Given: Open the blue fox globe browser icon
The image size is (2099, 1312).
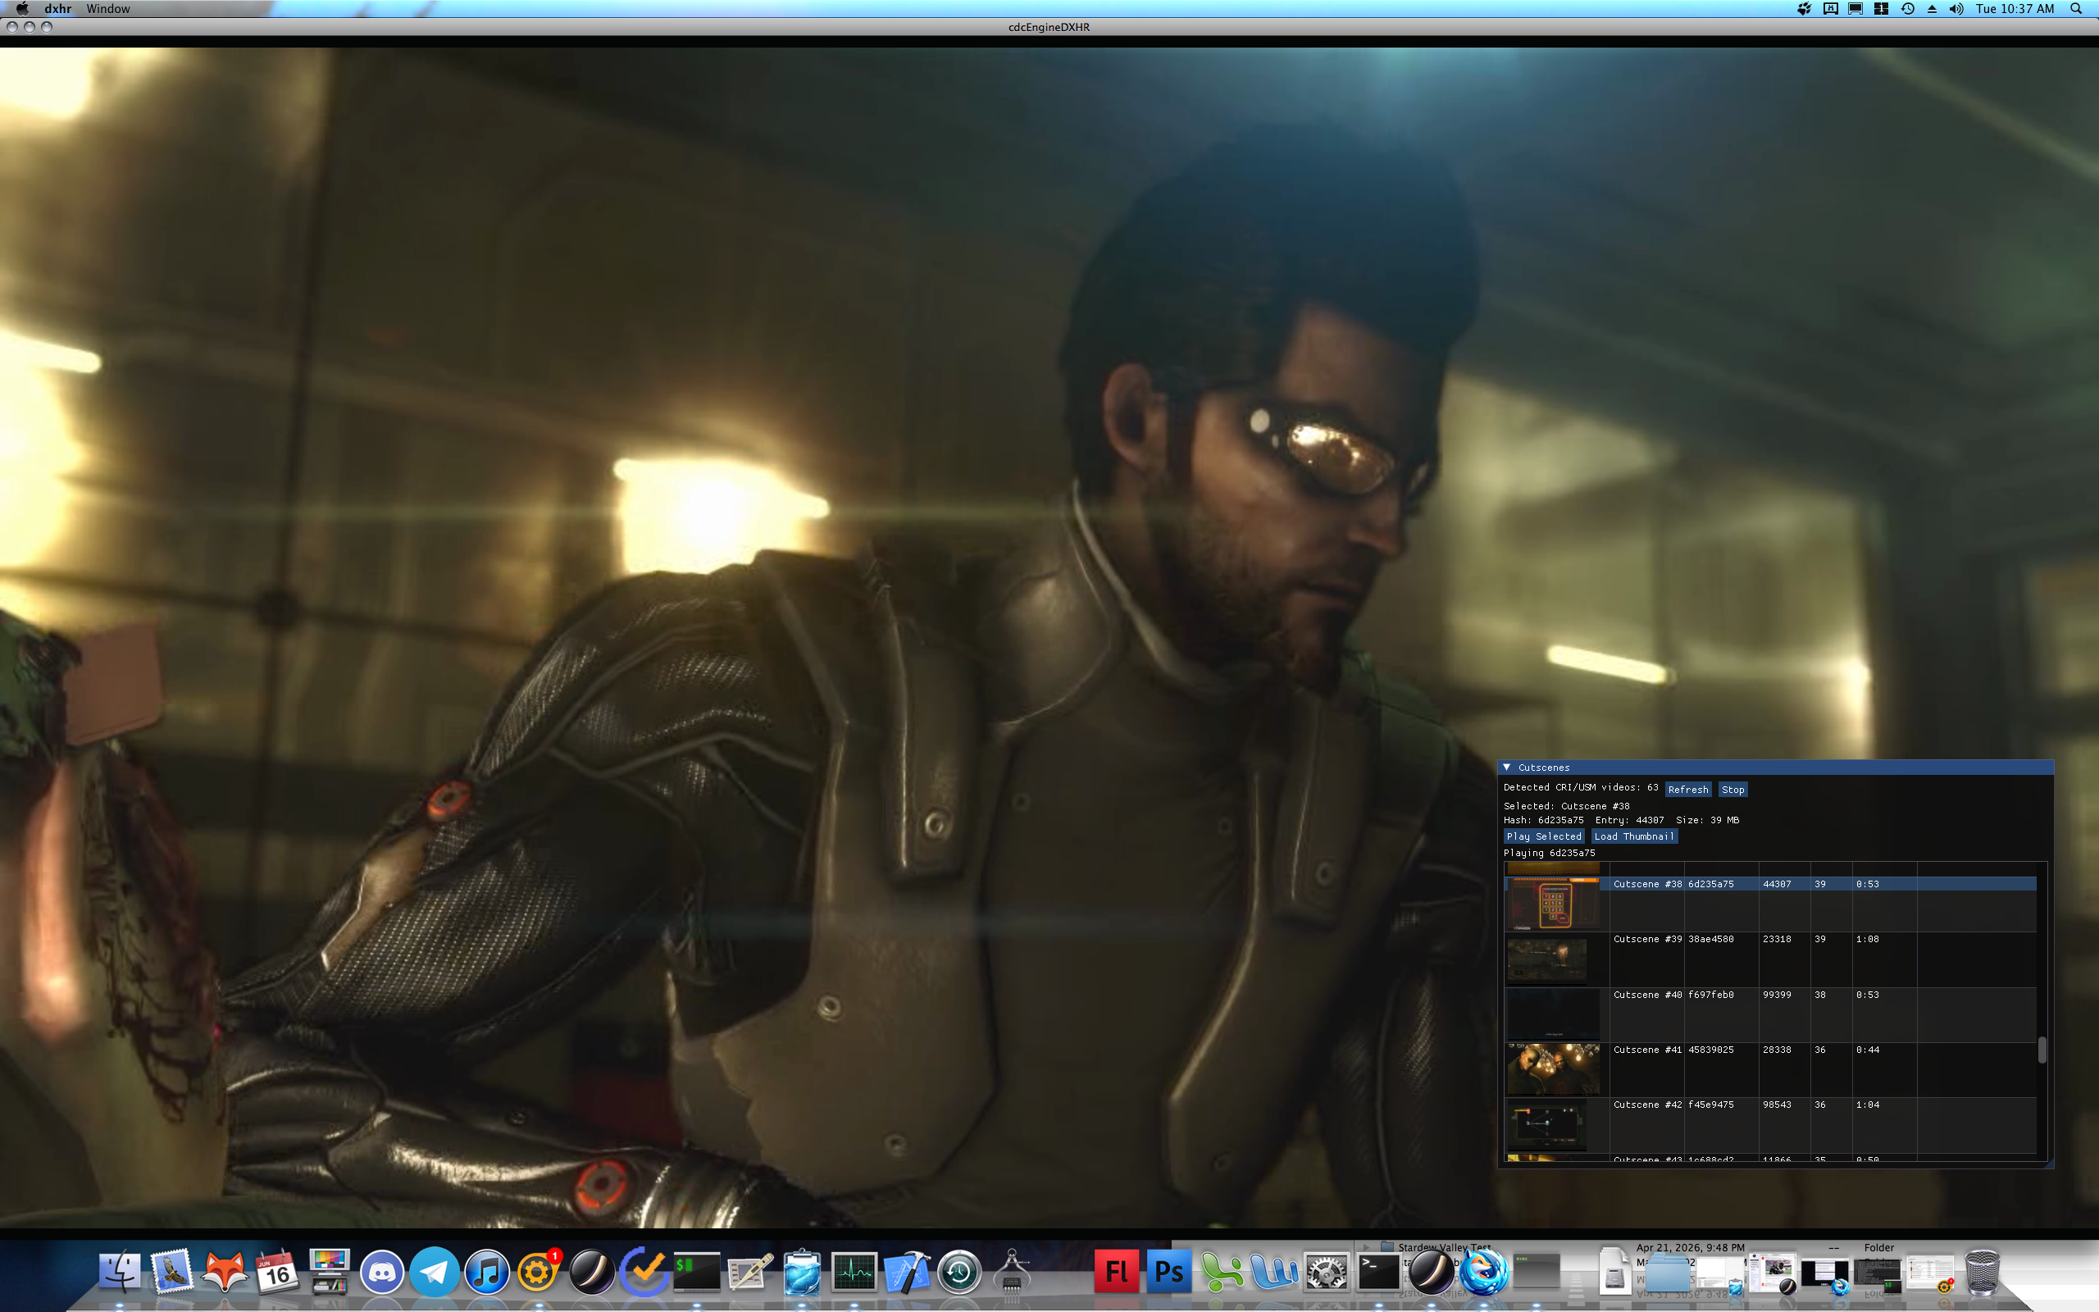Looking at the screenshot, I should point(1483,1272).
